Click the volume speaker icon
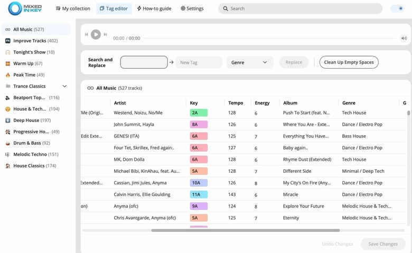Image resolution: width=412 pixels, height=253 pixels. 404,39
